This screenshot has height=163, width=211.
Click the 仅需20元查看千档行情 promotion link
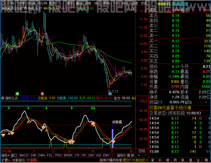(170, 108)
